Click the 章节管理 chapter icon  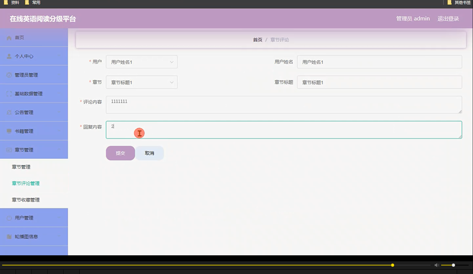coord(9,149)
